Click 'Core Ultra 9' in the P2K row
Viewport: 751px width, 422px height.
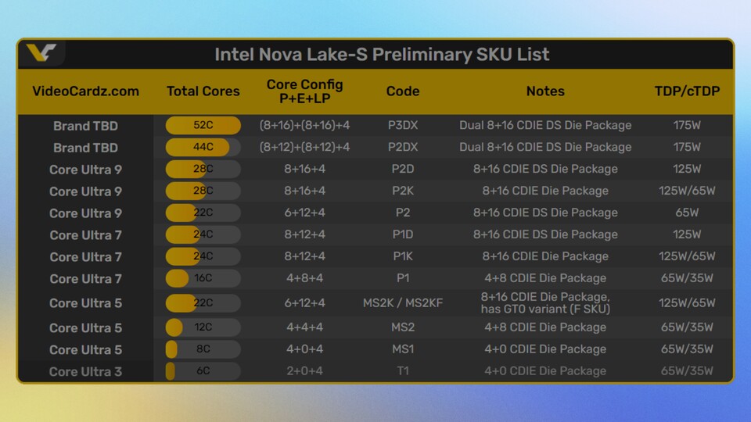pos(86,191)
